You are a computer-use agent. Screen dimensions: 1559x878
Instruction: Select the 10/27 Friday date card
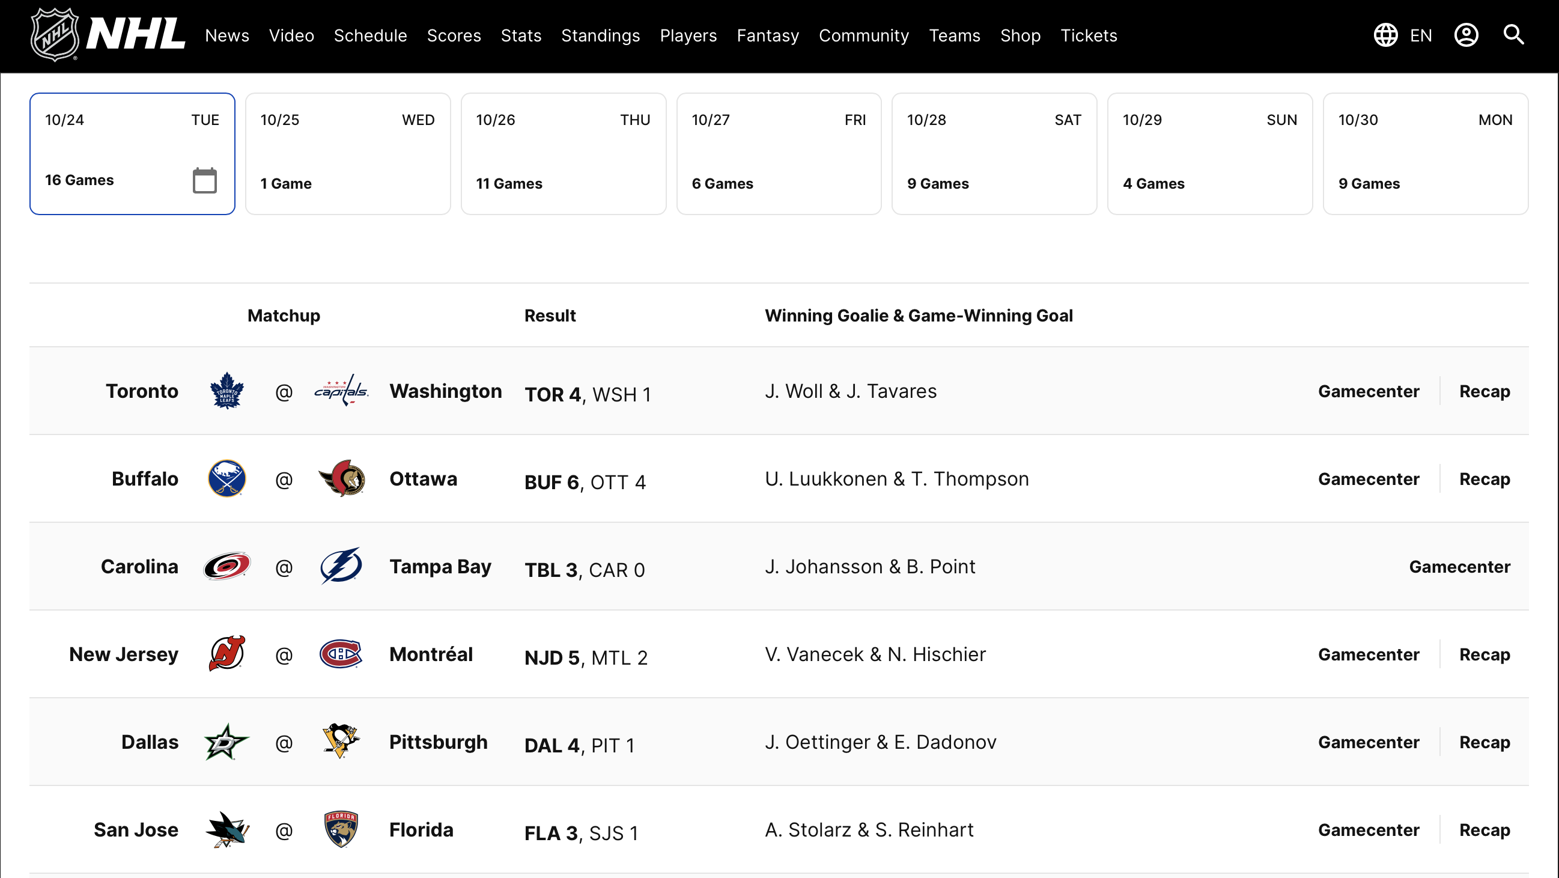(779, 153)
